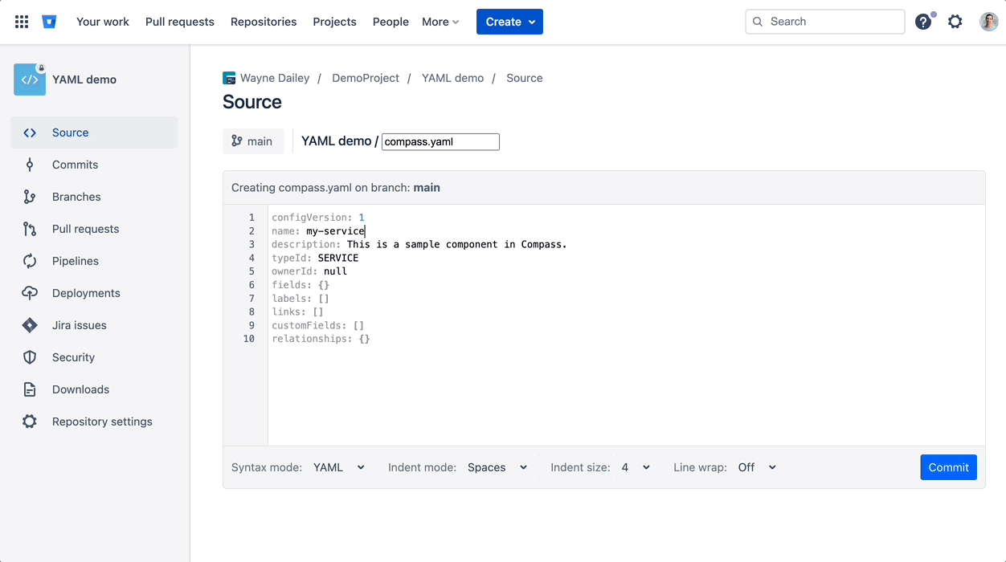
Task: Click the 'relationships: {}' editor line
Action: point(321,339)
